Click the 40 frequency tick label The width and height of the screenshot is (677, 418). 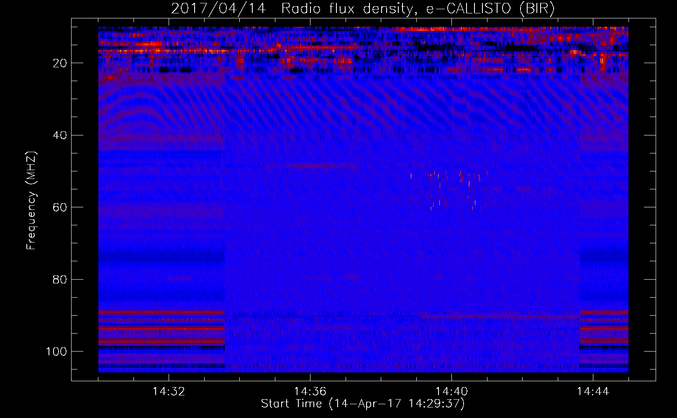coord(60,135)
